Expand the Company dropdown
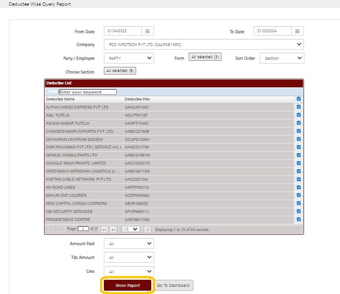Viewport: 340px width, 294px height. 204,45
